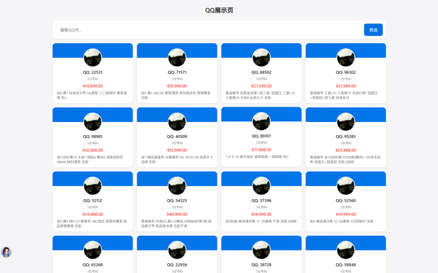Click the ¥14,999.00 price under QQ 37396
Image resolution: width=438 pixels, height=273 pixels.
[x=262, y=214]
